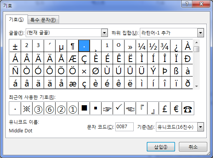213x158 pixels.
Task: Click the 취소 cancel button
Action: click(193, 147)
